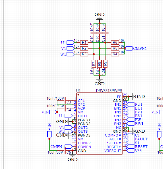163x169 pixels.
Task: Select resistor R4 symbol
Action: coord(115,54)
